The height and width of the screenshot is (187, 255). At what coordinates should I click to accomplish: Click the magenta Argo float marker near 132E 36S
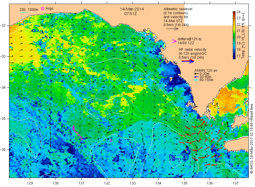[x=111, y=141]
